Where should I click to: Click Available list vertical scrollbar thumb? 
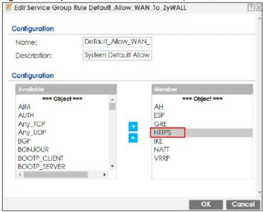click(x=112, y=106)
